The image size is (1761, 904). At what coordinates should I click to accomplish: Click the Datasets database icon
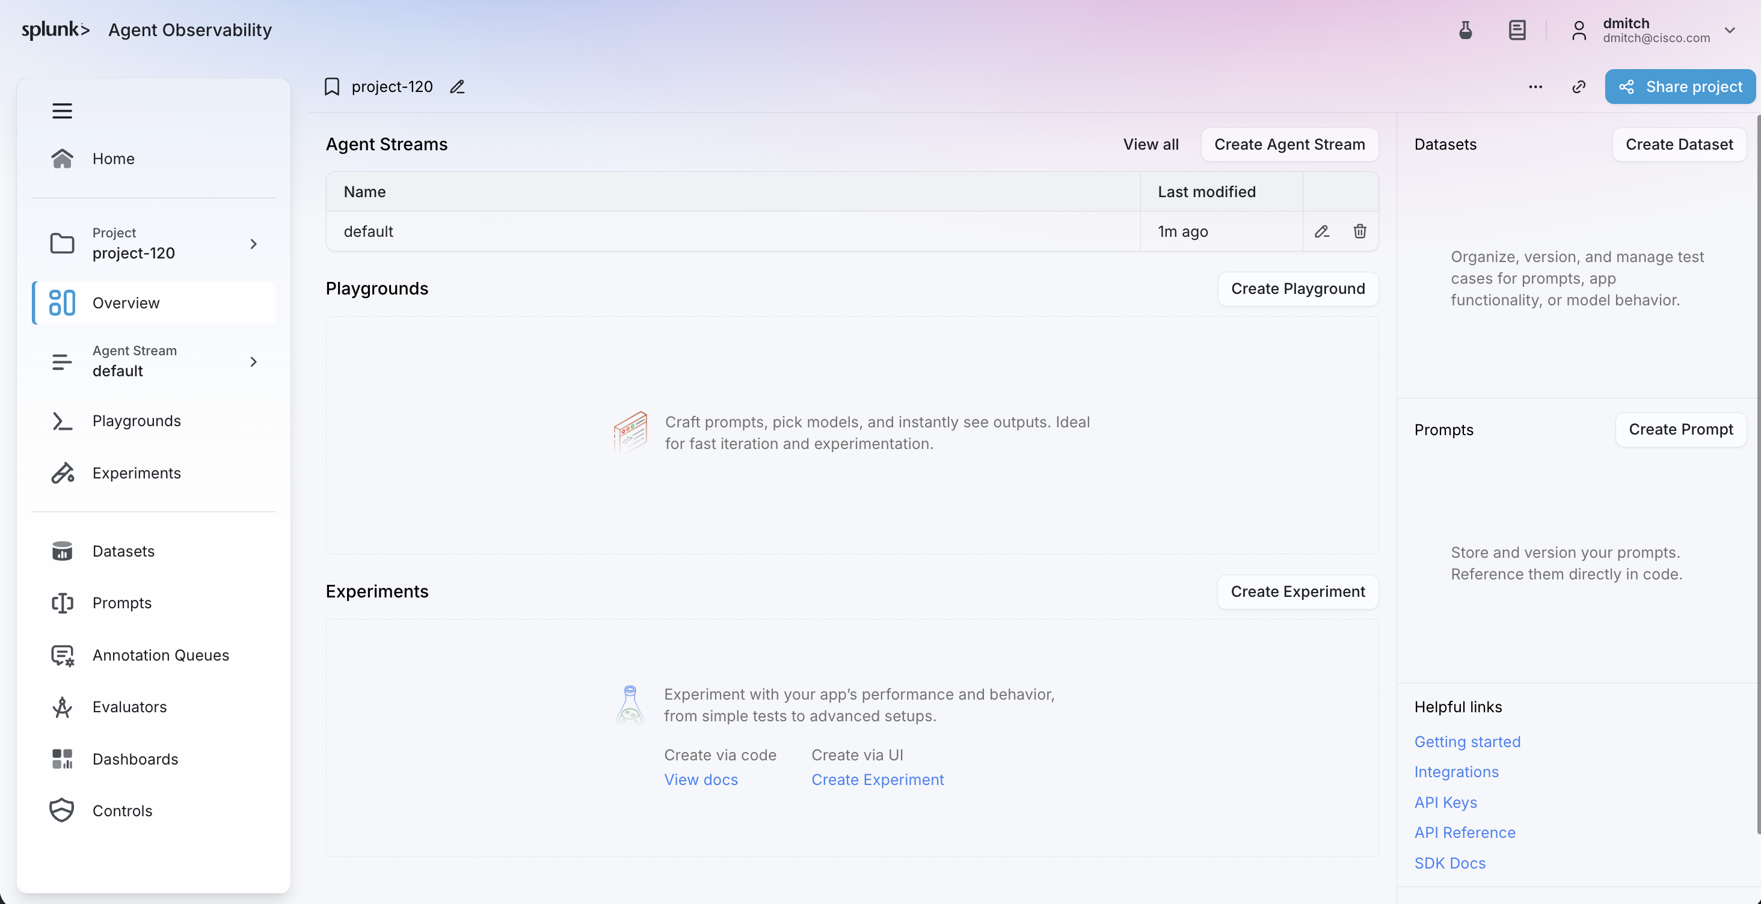point(62,551)
